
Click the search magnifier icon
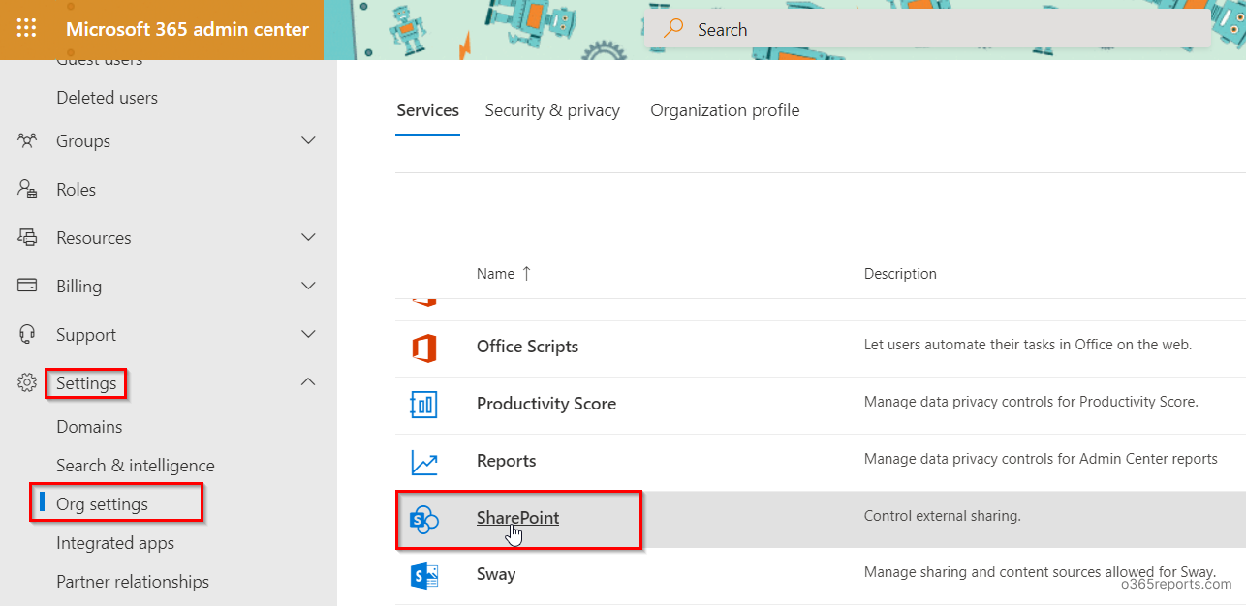(x=672, y=29)
